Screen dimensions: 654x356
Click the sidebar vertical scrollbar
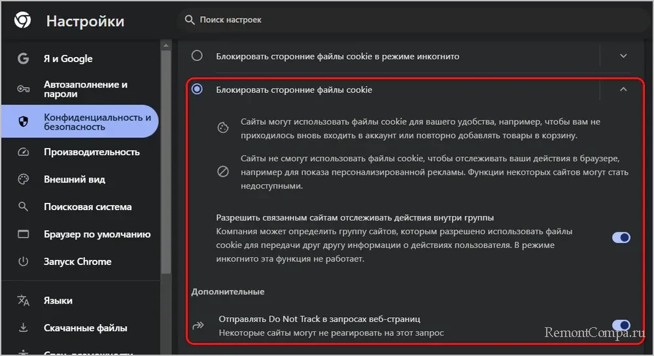(166, 164)
